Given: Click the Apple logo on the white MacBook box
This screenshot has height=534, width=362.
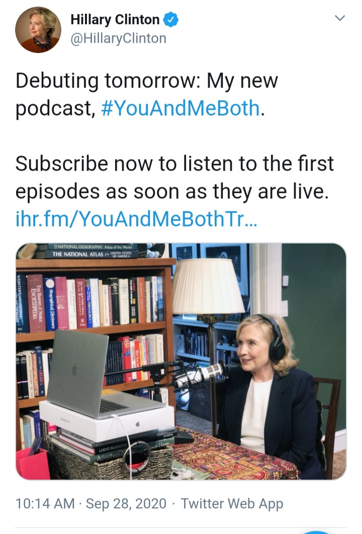Looking at the screenshot, I should (138, 424).
